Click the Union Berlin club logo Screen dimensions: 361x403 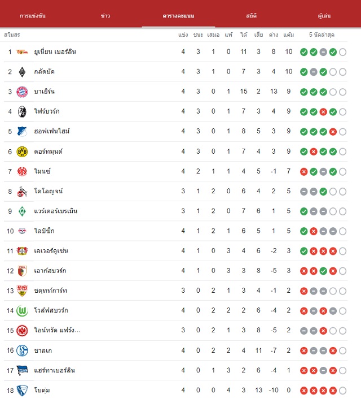point(22,52)
